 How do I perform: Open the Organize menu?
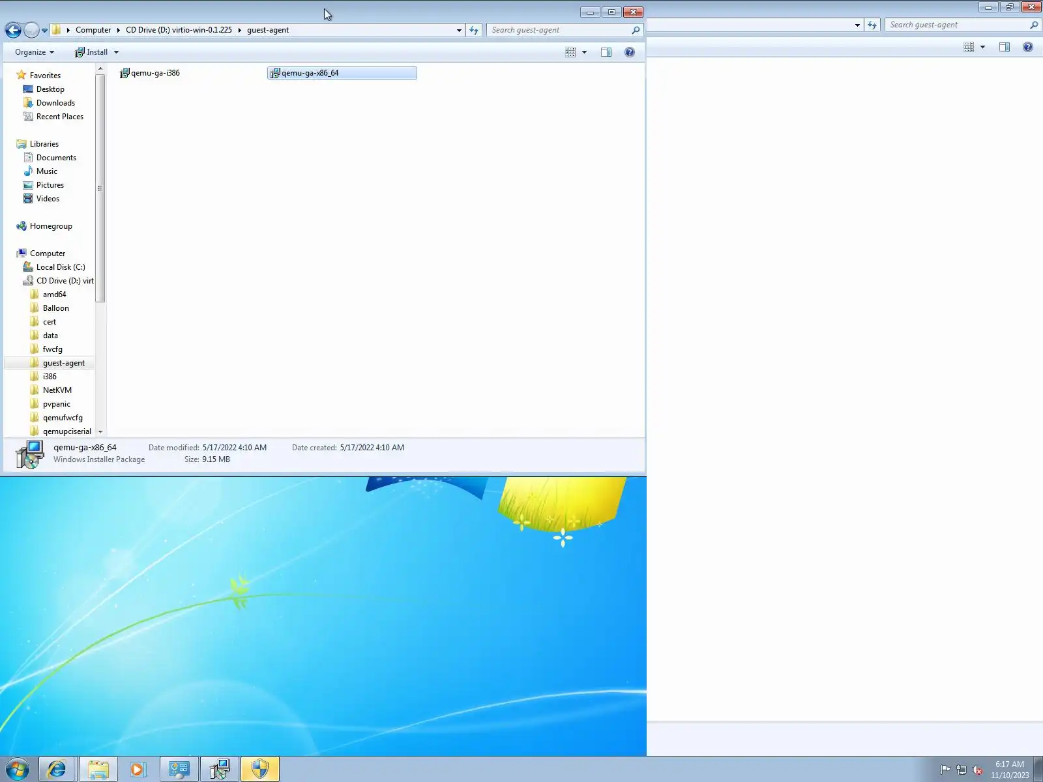tap(35, 52)
